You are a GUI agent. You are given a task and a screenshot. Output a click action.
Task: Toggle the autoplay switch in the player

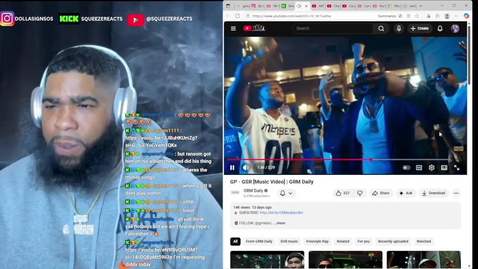coord(406,168)
